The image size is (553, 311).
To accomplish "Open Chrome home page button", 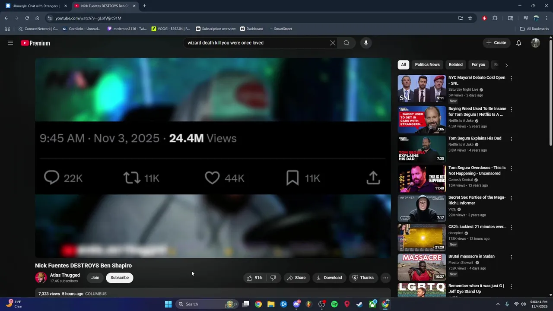I will click(x=38, y=18).
